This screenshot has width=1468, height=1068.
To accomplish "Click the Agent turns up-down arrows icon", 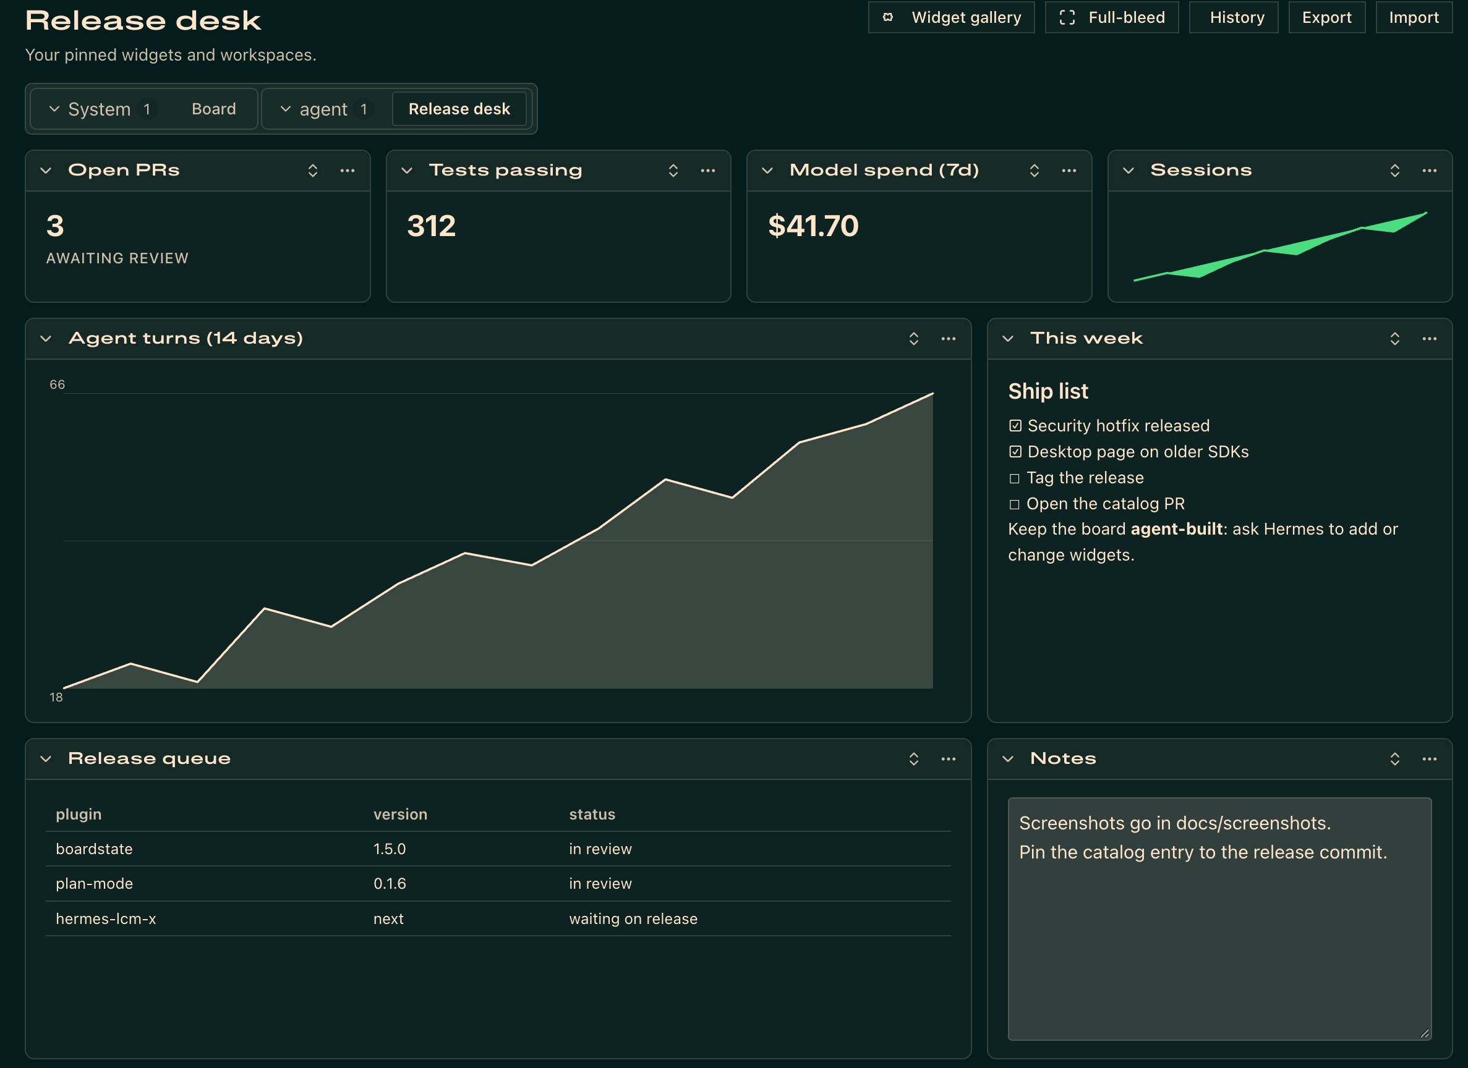I will (x=914, y=339).
